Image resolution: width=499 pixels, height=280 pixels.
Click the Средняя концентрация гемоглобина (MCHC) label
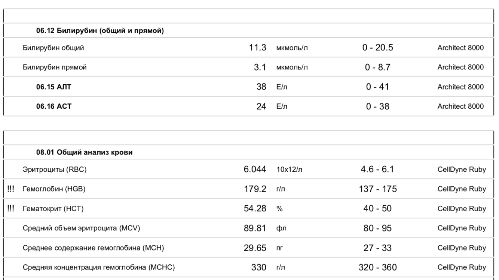click(x=98, y=267)
